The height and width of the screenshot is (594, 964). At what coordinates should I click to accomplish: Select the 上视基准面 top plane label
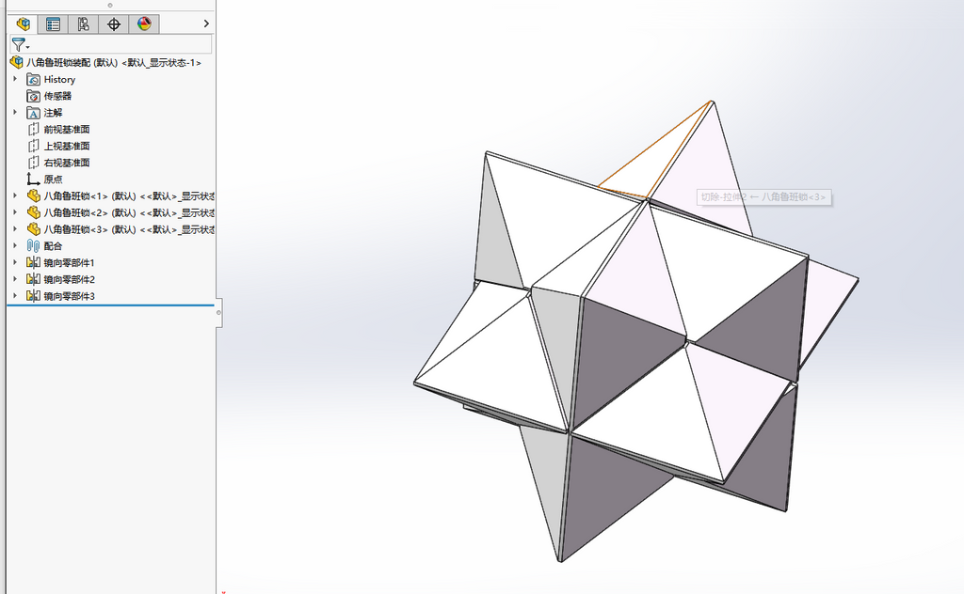point(67,146)
